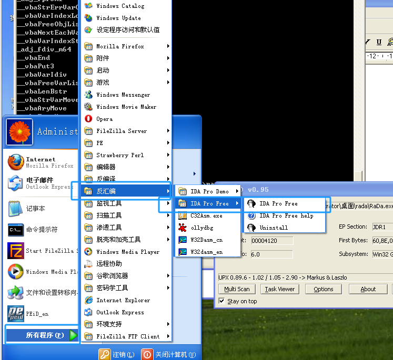Expand IDA Pro Demo submenu
The image size is (393, 360).
[x=207, y=191]
